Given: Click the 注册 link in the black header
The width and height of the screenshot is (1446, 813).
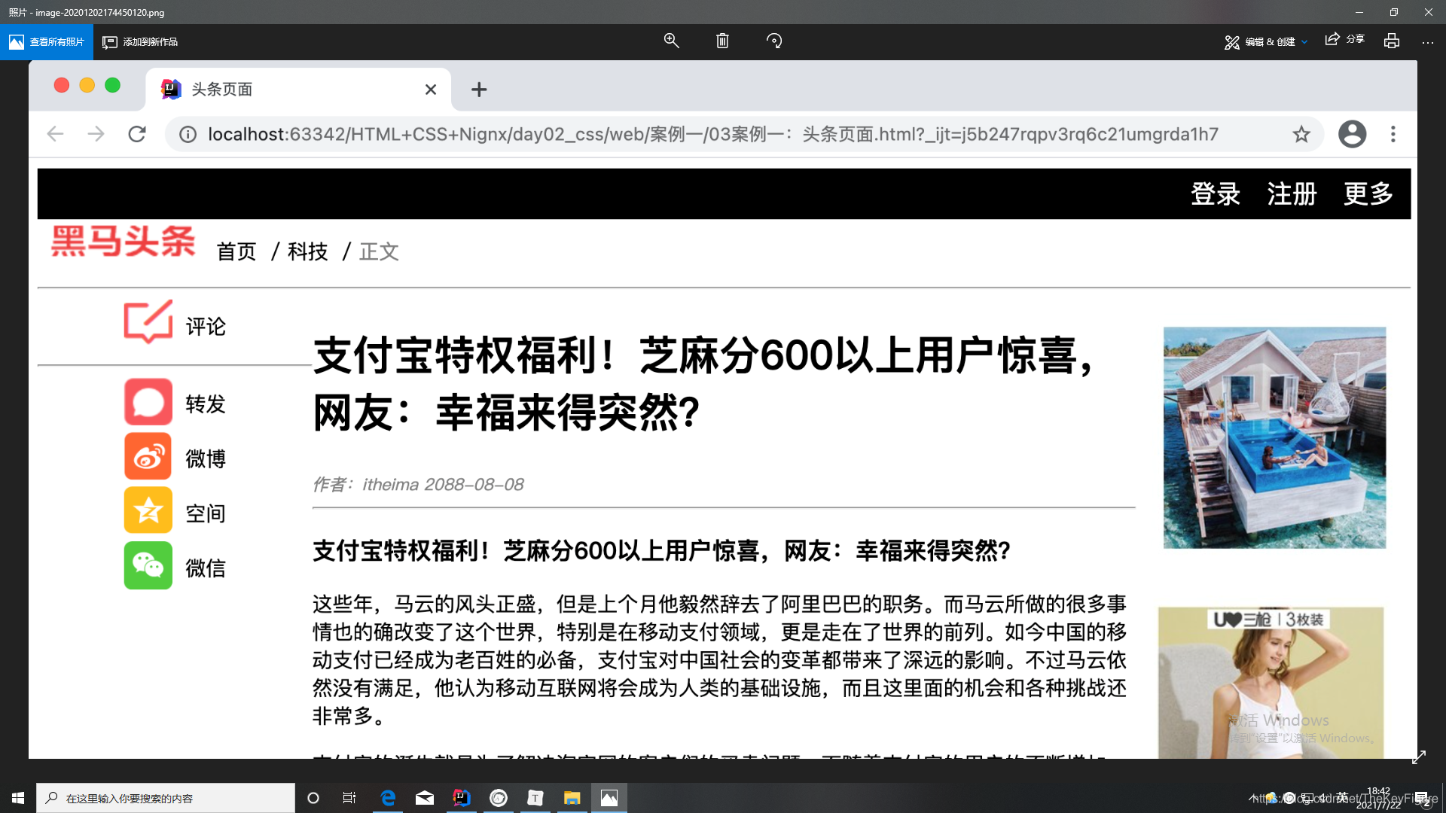Looking at the screenshot, I should [x=1292, y=193].
